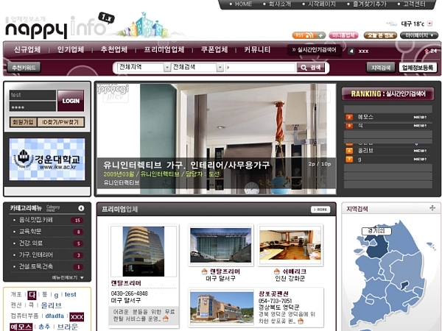
Task: Click the search magnifier button
Action: 311,67
